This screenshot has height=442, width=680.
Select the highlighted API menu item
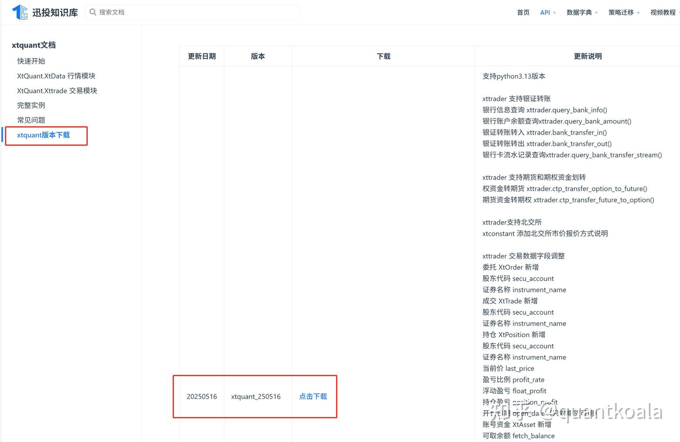pos(544,12)
